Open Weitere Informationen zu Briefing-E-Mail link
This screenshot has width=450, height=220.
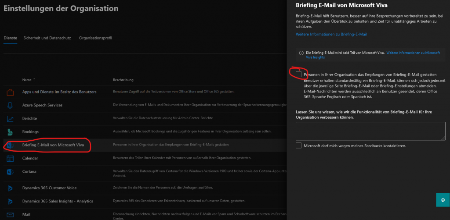(x=331, y=34)
